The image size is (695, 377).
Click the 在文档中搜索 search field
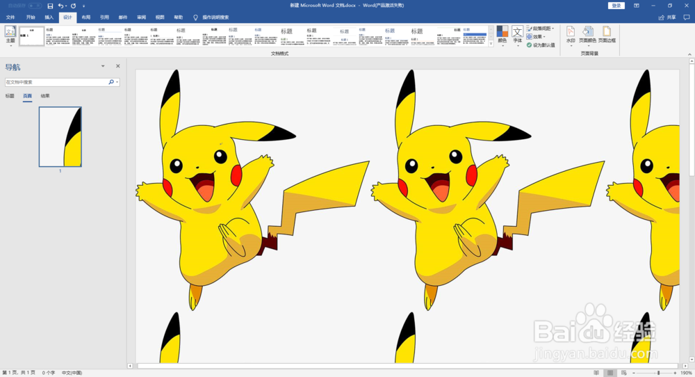56,82
